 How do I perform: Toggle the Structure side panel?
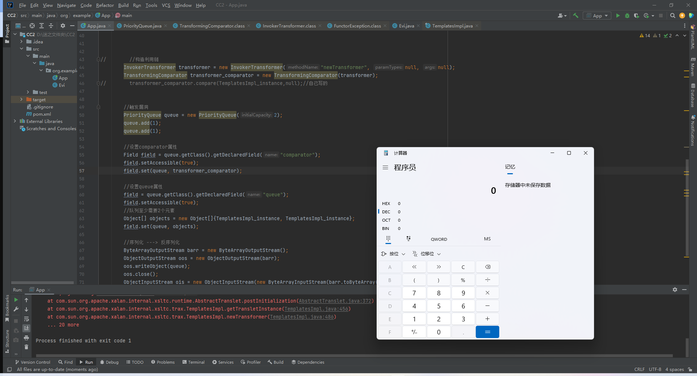[7, 341]
